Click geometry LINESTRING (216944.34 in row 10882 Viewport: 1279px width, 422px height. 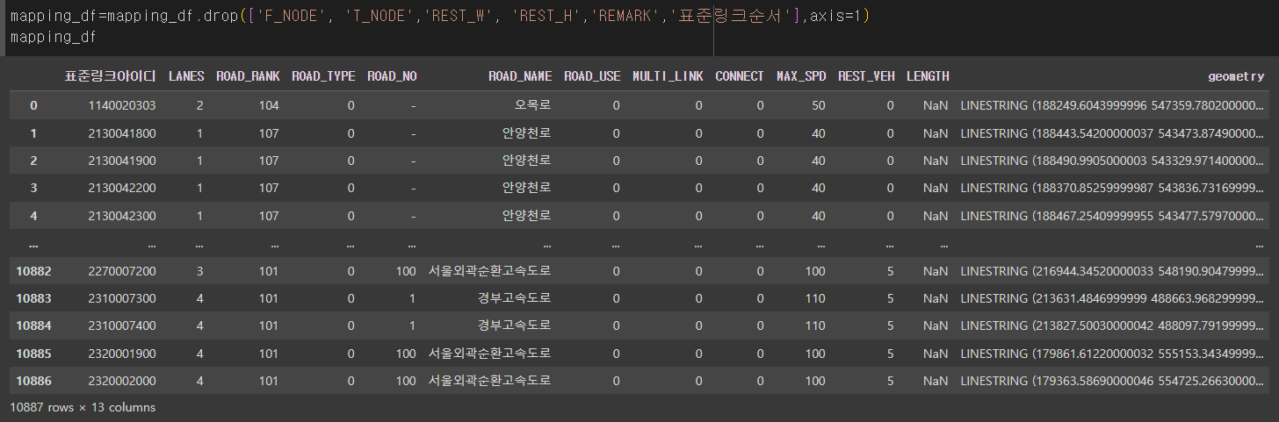pyautogui.click(x=1112, y=272)
